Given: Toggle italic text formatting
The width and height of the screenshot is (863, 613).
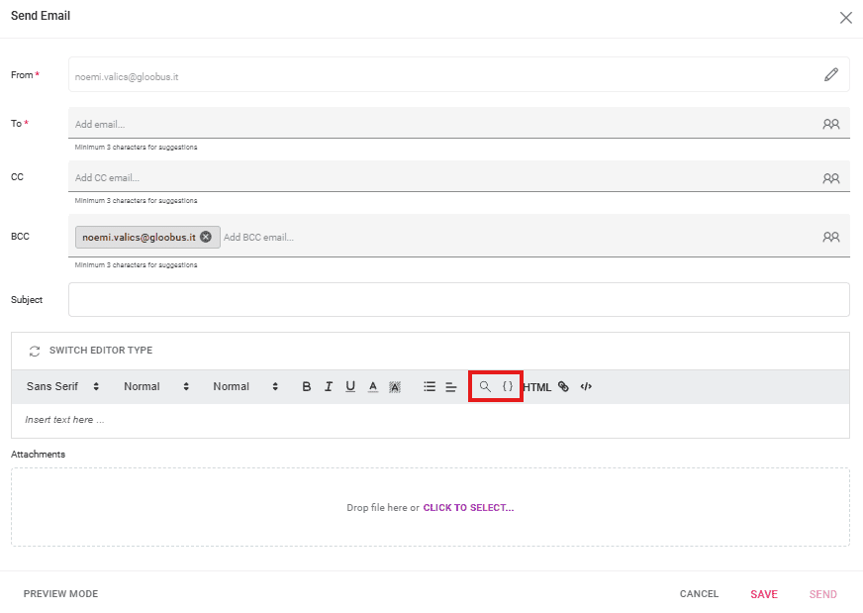Looking at the screenshot, I should click(x=329, y=387).
